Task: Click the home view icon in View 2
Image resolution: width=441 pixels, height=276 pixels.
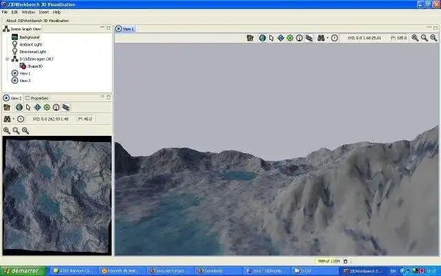Action: 7,108
